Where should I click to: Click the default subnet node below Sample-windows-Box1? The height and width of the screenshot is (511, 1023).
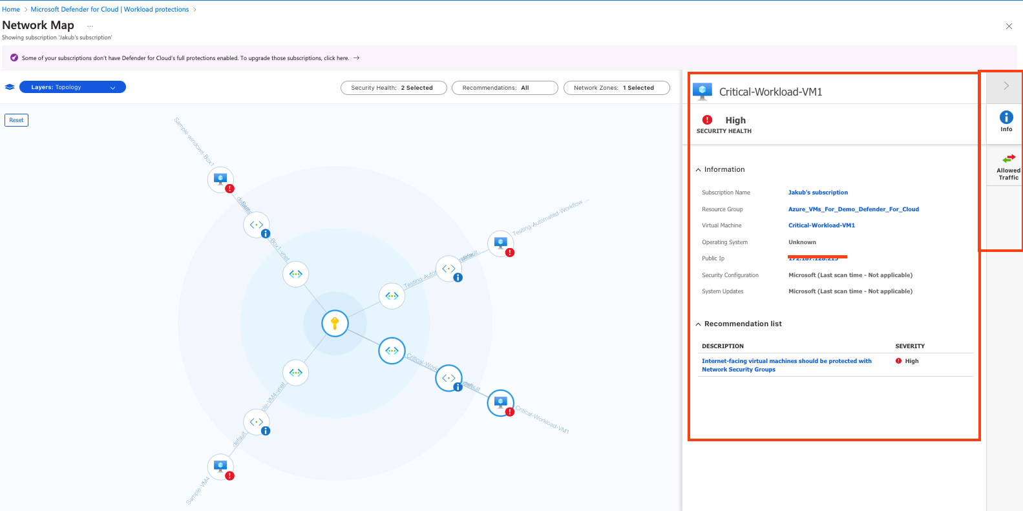[257, 225]
